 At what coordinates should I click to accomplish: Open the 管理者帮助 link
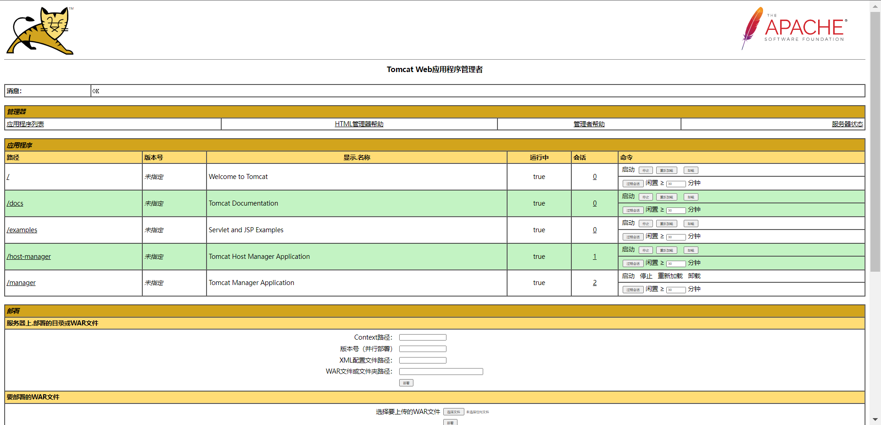(589, 124)
